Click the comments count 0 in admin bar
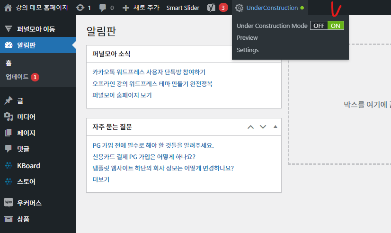Viewport: 391px width, 233px height. 112,8
